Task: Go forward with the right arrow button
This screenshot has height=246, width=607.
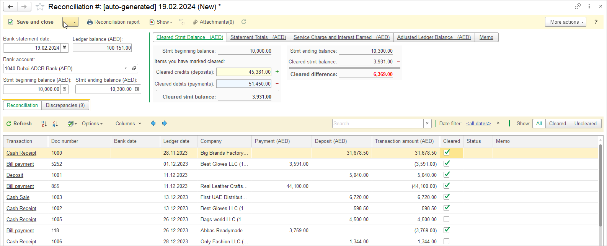Action: [24, 6]
